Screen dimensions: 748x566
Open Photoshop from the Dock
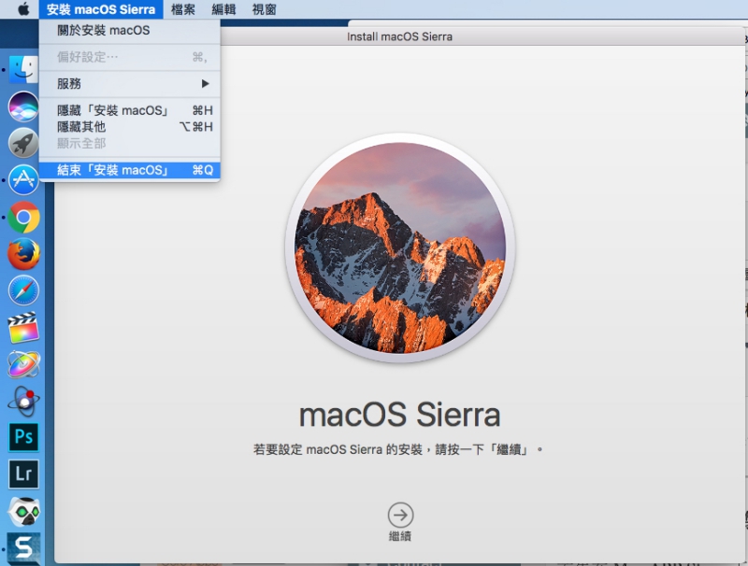tap(23, 436)
